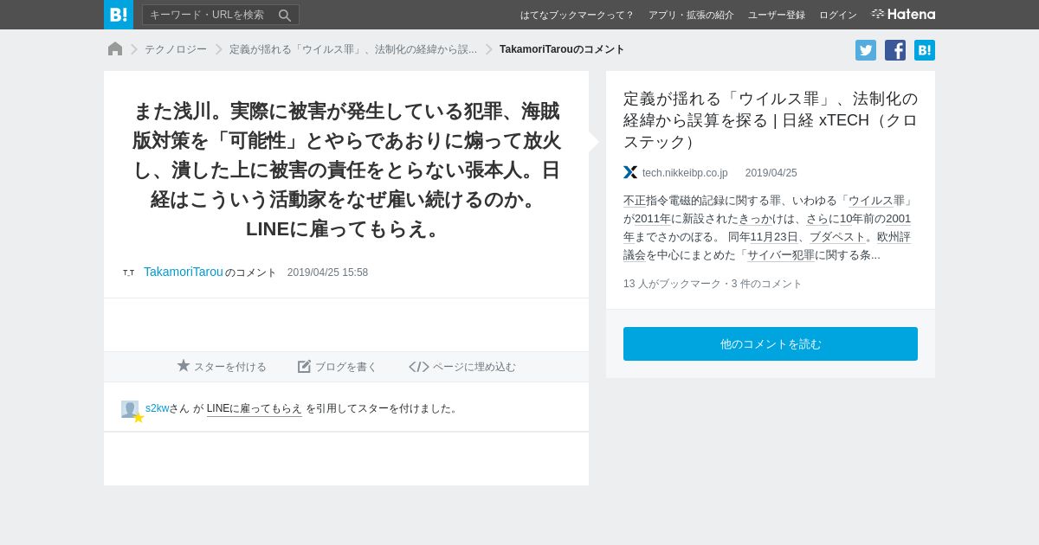The width and height of the screenshot is (1039, 545).
Task: Click スターを付ける label
Action: coord(230,367)
